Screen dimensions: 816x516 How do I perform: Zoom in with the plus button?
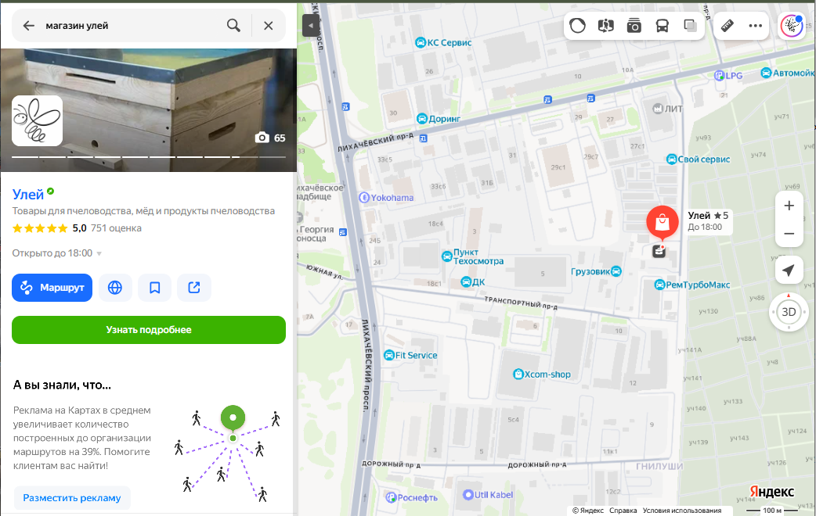coord(789,206)
